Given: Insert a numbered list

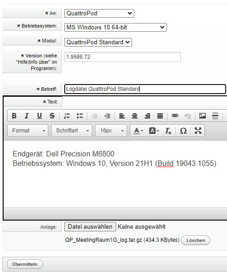Looking at the screenshot, I should [67, 116].
